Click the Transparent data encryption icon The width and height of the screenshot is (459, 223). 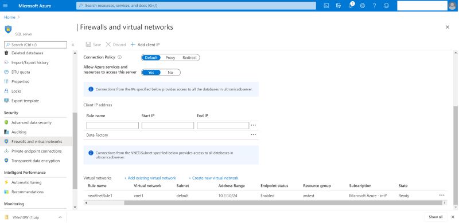[6, 161]
